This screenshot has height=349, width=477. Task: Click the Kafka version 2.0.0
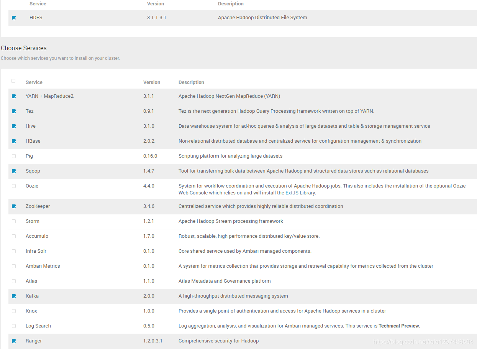click(149, 296)
